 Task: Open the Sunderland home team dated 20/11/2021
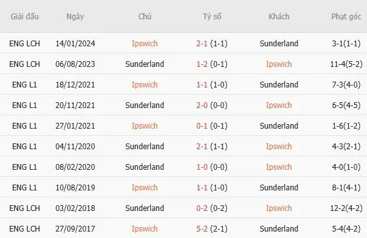click(144, 105)
